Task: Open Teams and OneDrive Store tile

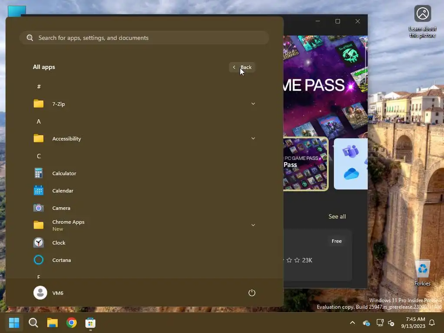Action: [350, 163]
